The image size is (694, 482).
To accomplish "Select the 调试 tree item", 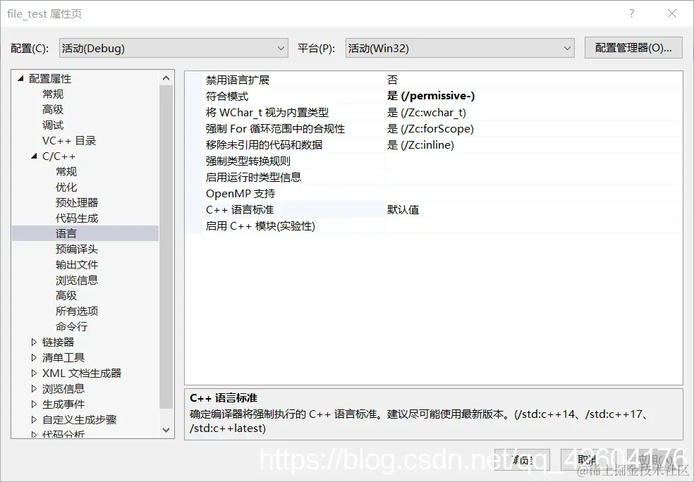I will (53, 125).
